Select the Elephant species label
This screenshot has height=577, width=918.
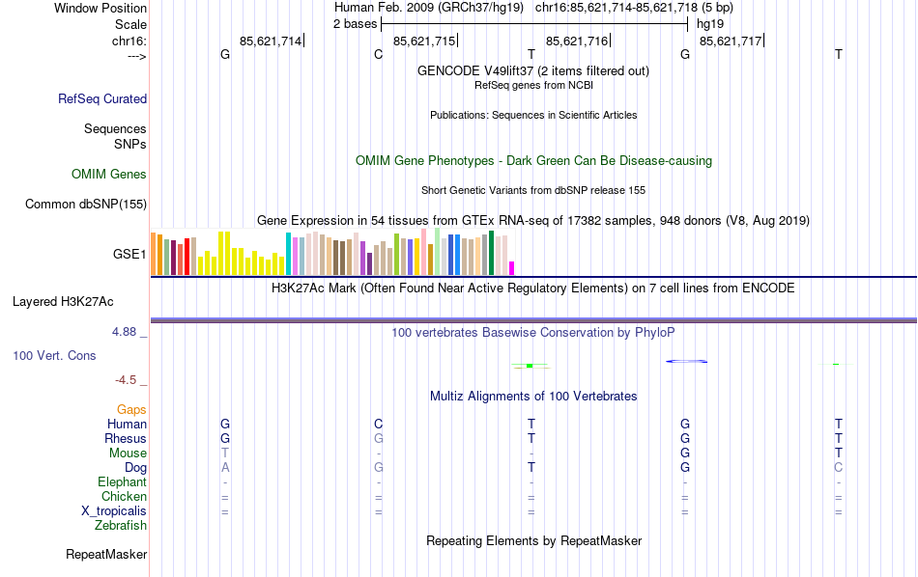click(123, 481)
